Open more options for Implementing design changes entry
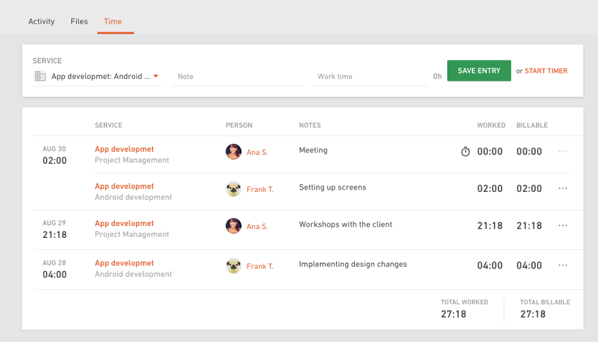Viewport: 598px width, 342px height. (x=563, y=265)
